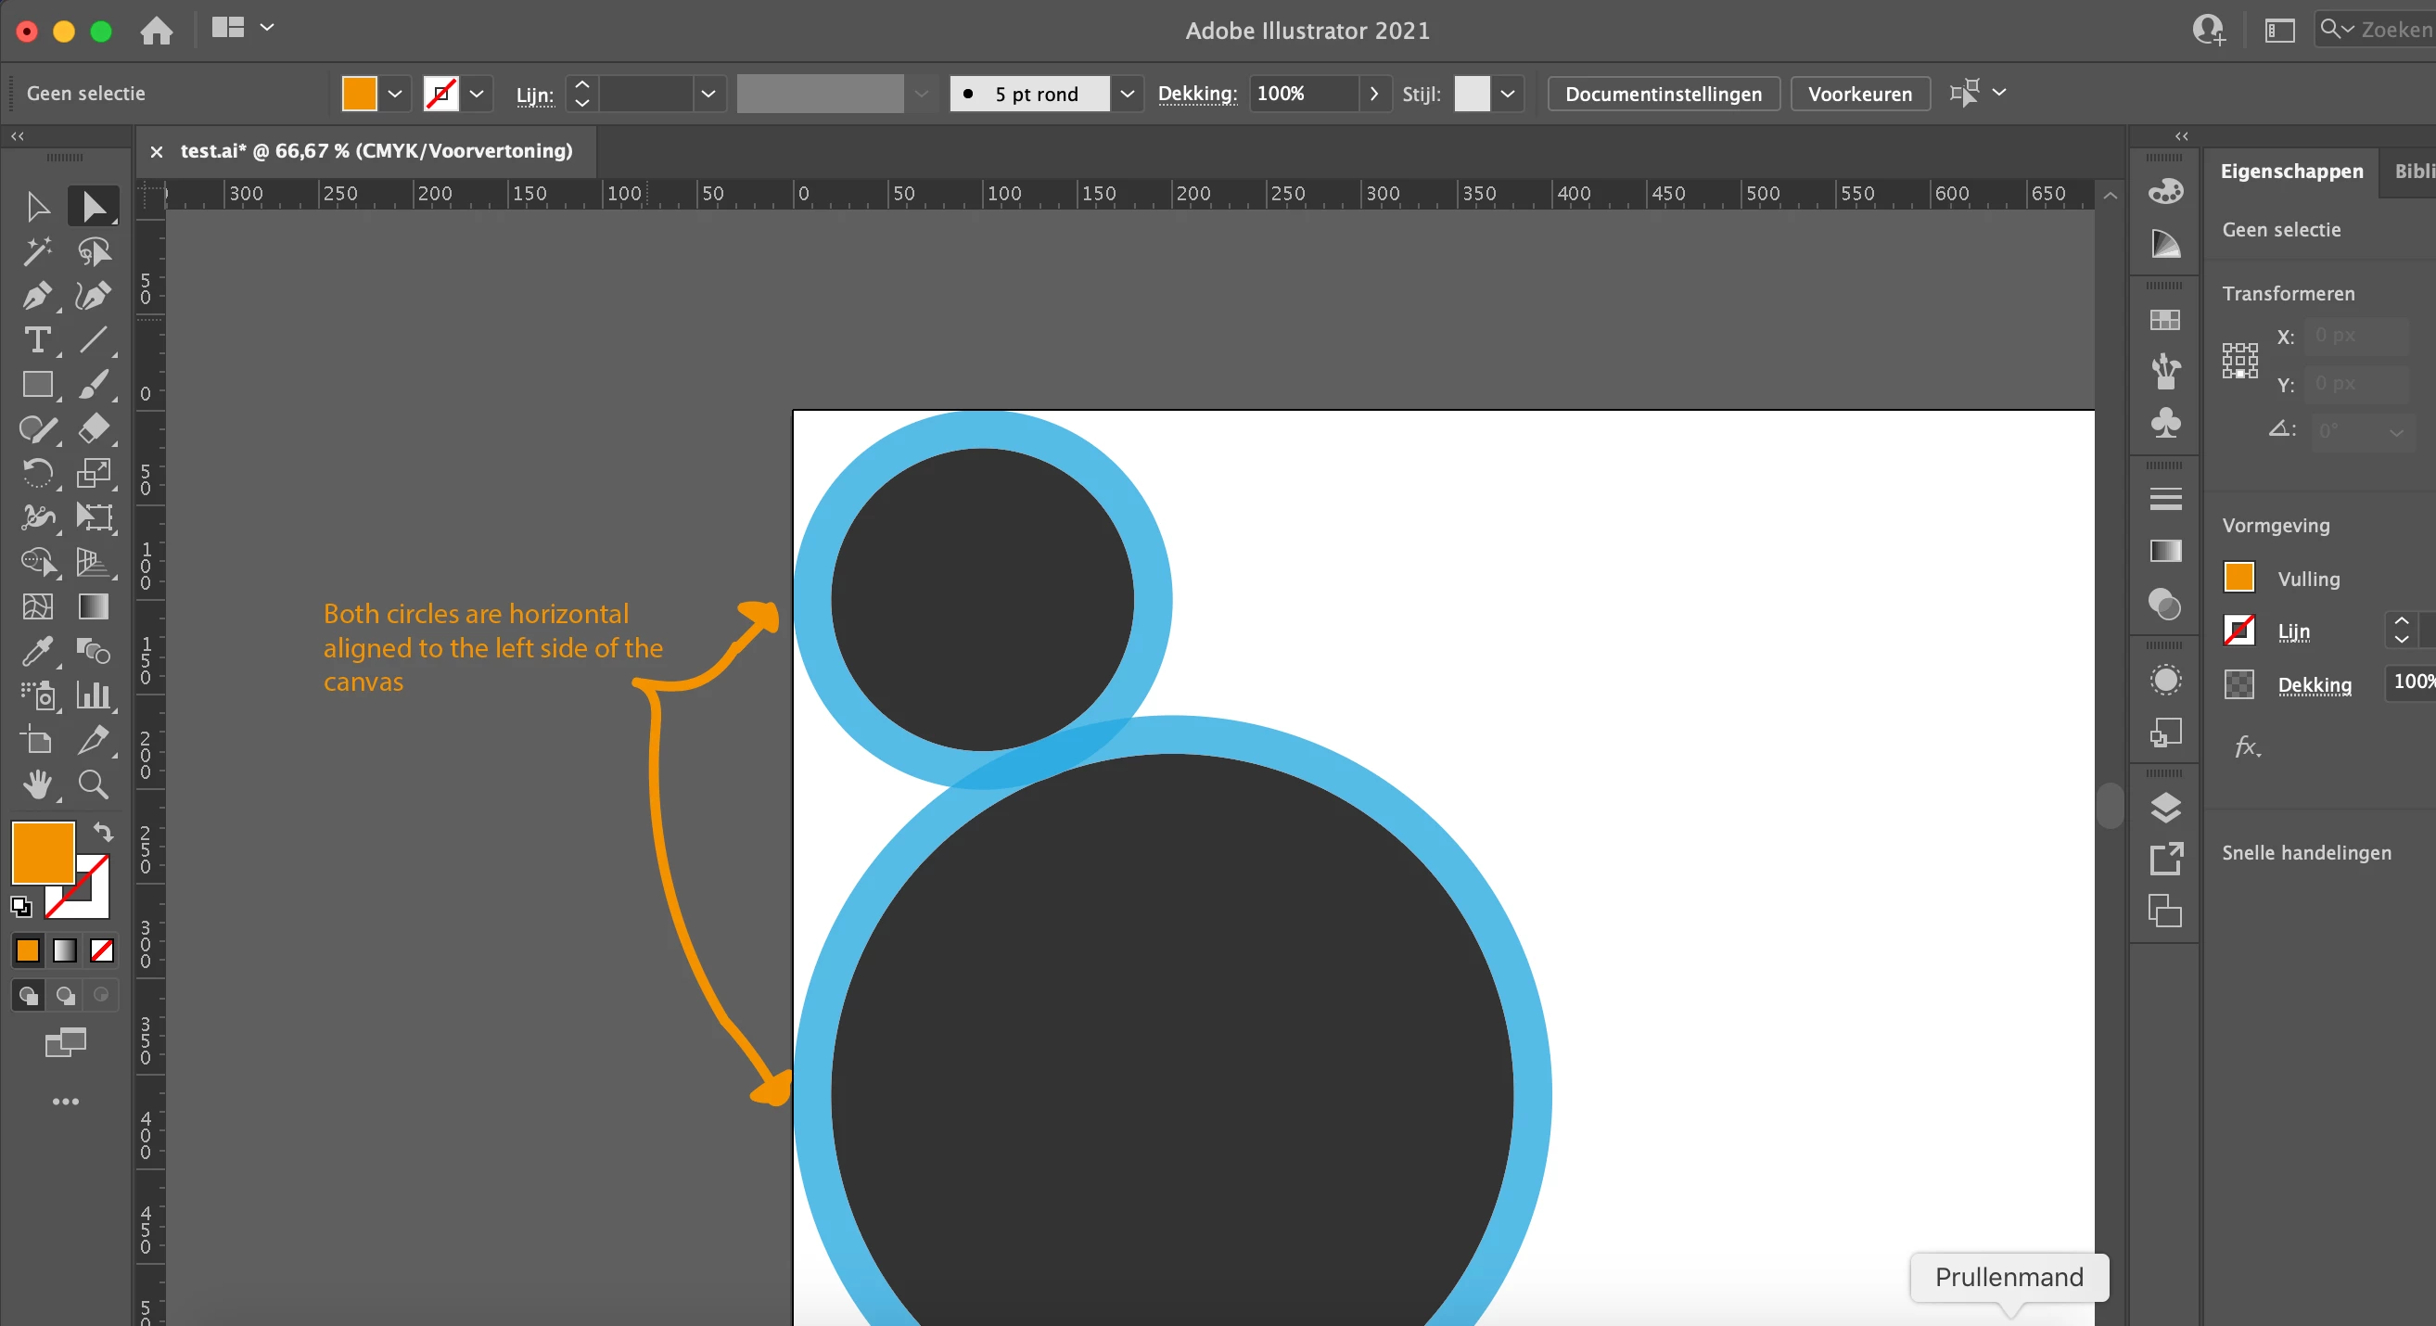Select the Eraser tool
The width and height of the screenshot is (2436, 1326).
coord(93,428)
